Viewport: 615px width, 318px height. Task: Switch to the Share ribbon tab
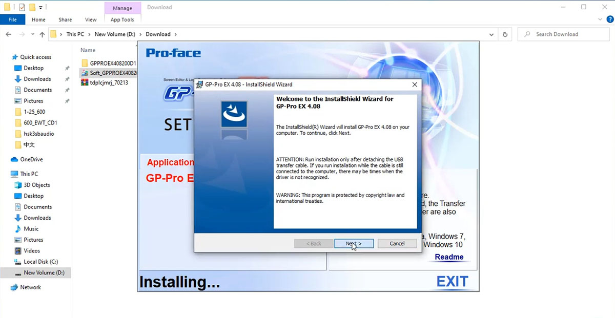pyautogui.click(x=65, y=19)
